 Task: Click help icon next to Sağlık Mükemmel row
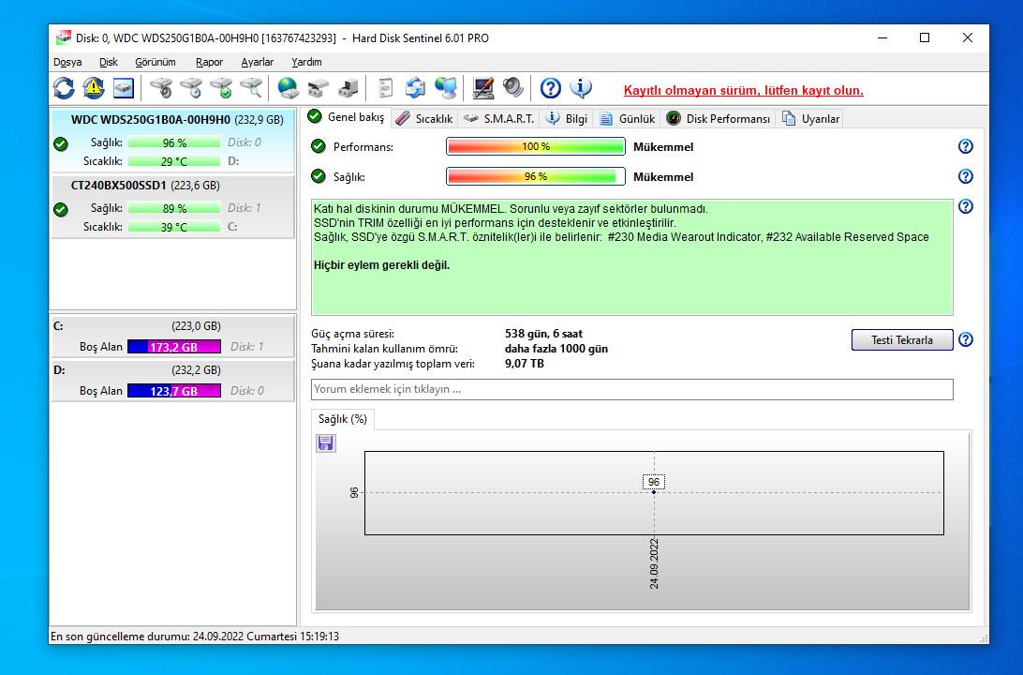(966, 176)
